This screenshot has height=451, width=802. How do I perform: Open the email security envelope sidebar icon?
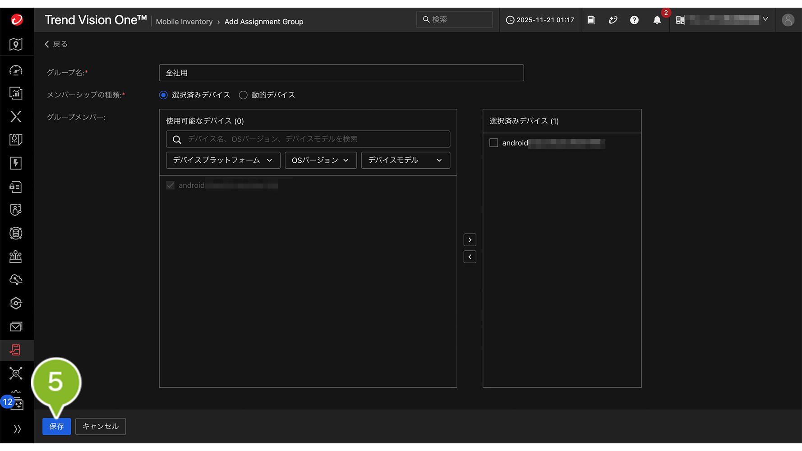[16, 327]
